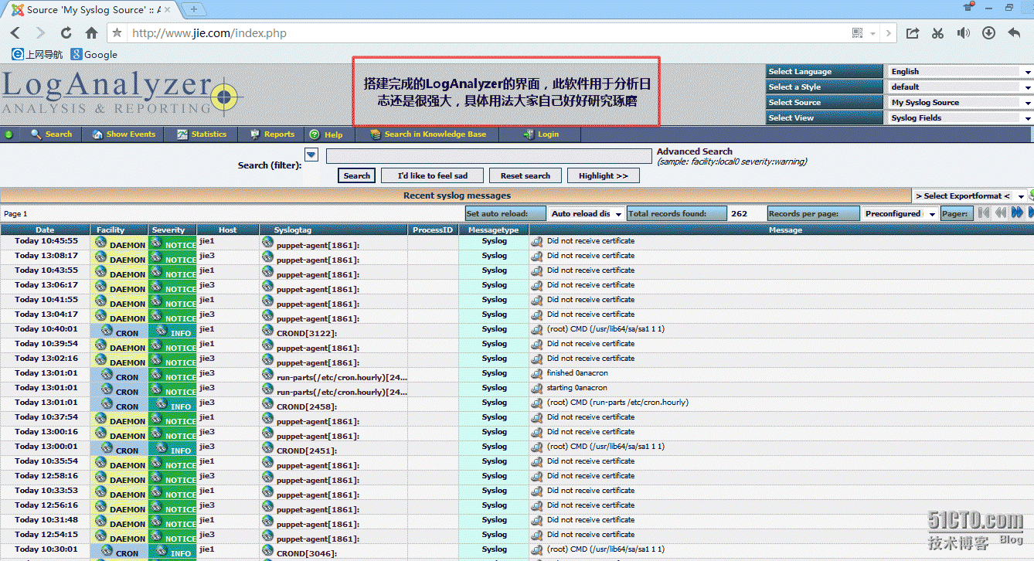This screenshot has height=561, width=1034.
Task: Sort by the Messagetype column header
Action: pyautogui.click(x=494, y=229)
